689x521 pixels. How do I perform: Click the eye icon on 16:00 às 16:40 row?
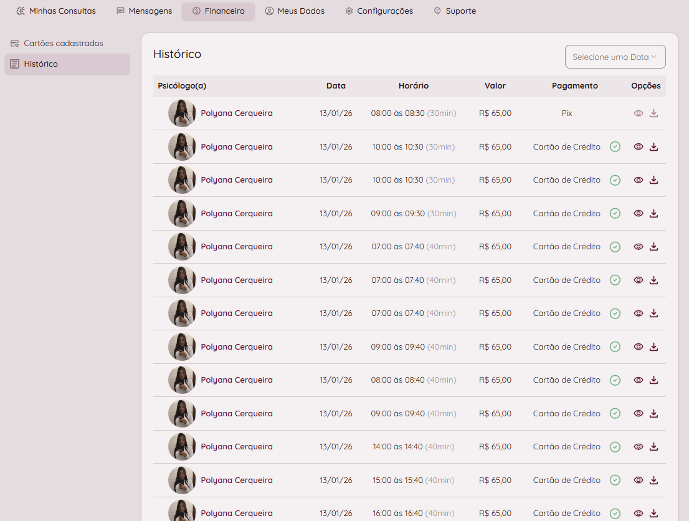(638, 514)
